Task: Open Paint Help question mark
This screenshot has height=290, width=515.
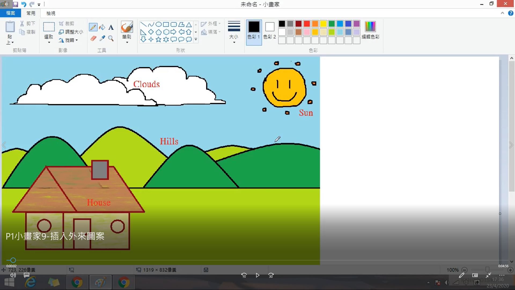Action: click(x=511, y=13)
